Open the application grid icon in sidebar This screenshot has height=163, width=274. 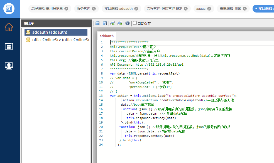click(9, 46)
